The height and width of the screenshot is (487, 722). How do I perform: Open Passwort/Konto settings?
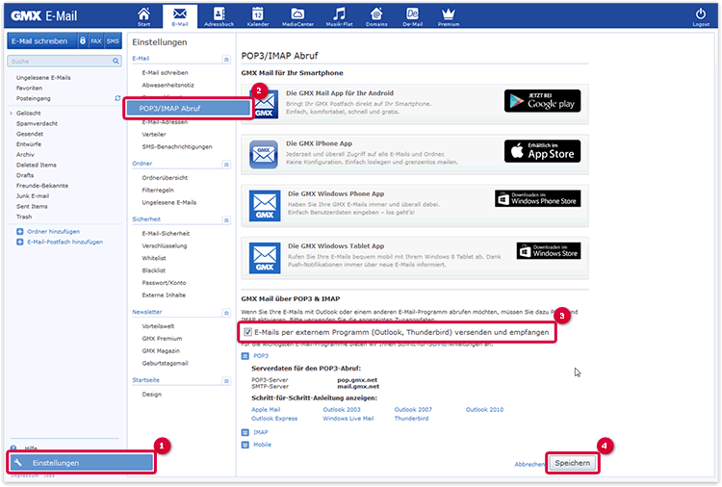tap(164, 283)
